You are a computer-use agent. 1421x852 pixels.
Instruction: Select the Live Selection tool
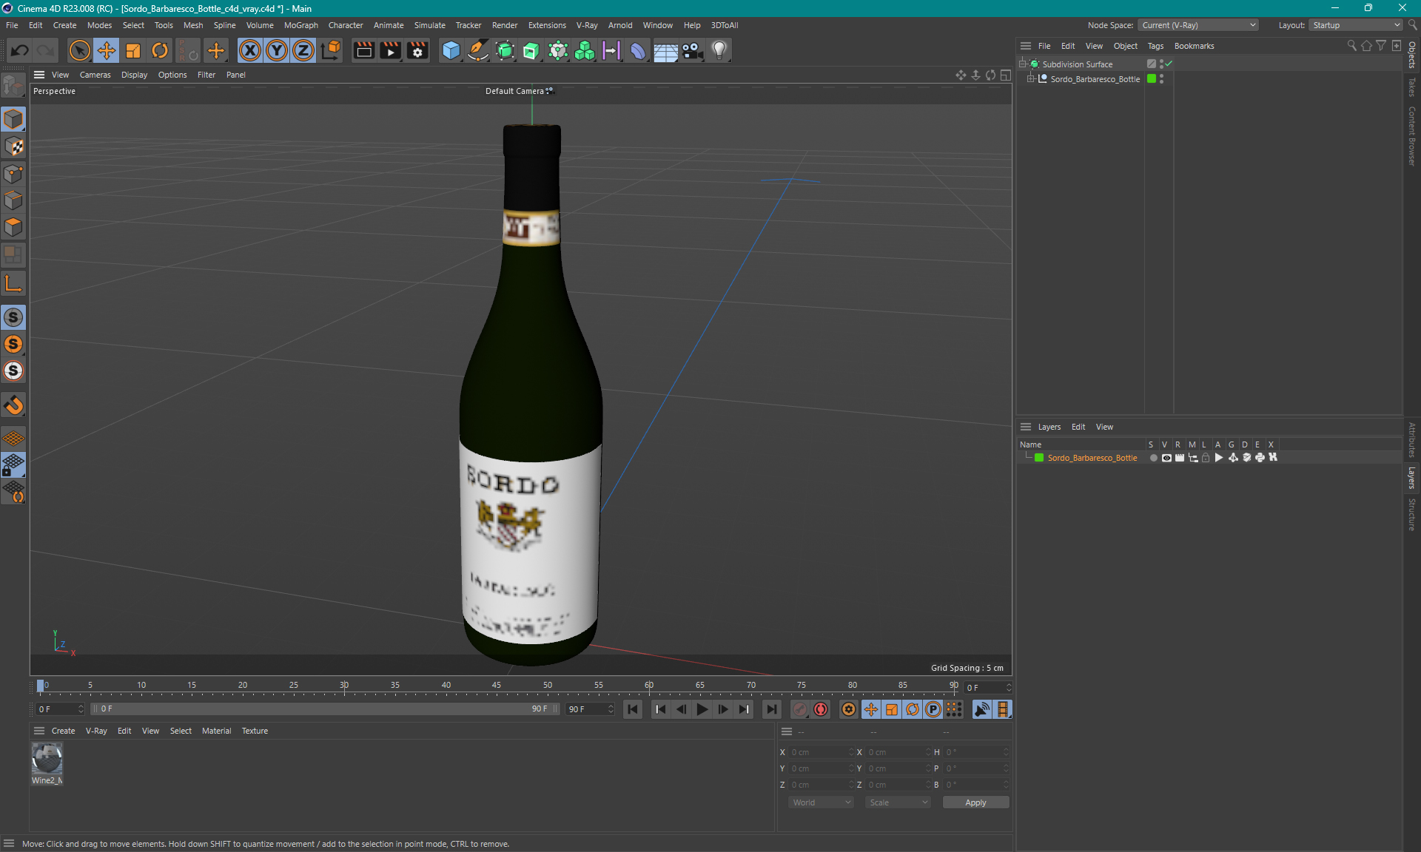[x=79, y=50]
